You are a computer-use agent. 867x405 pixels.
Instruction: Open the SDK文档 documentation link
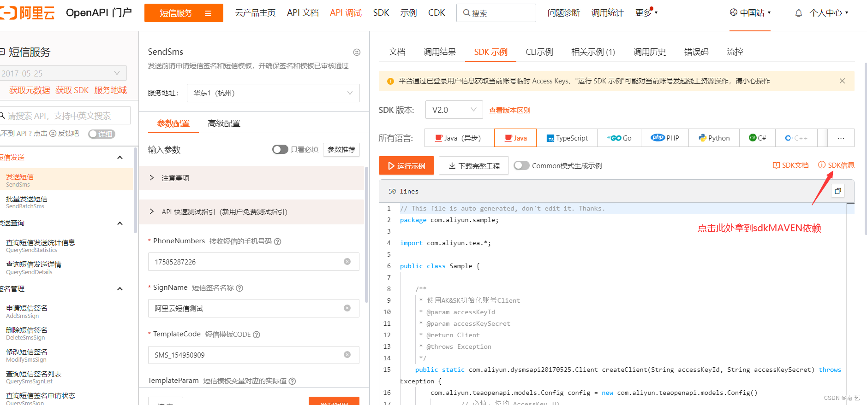[790, 165]
